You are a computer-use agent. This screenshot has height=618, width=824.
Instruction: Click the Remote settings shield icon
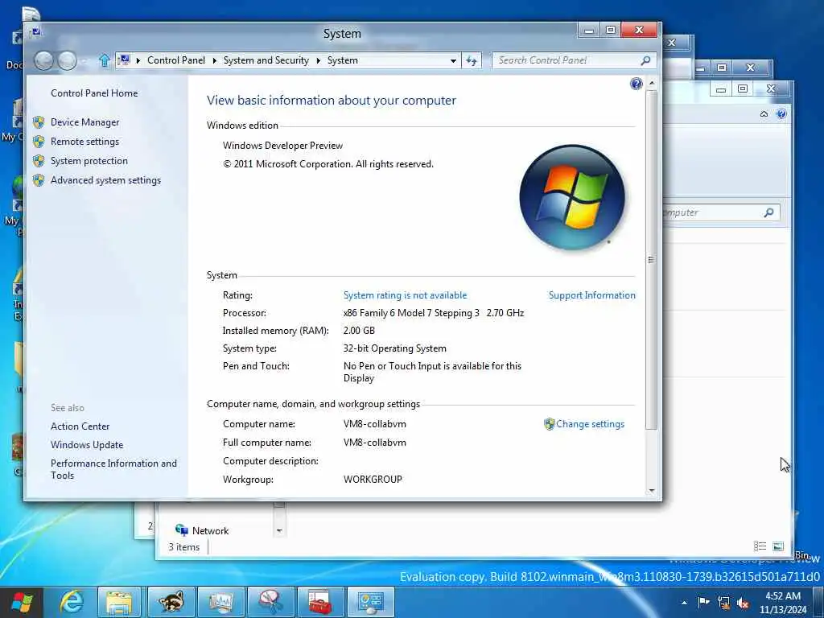(x=39, y=142)
